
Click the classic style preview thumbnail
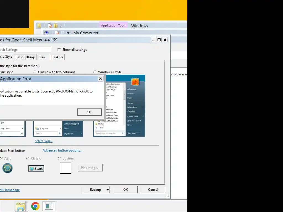[13, 129]
